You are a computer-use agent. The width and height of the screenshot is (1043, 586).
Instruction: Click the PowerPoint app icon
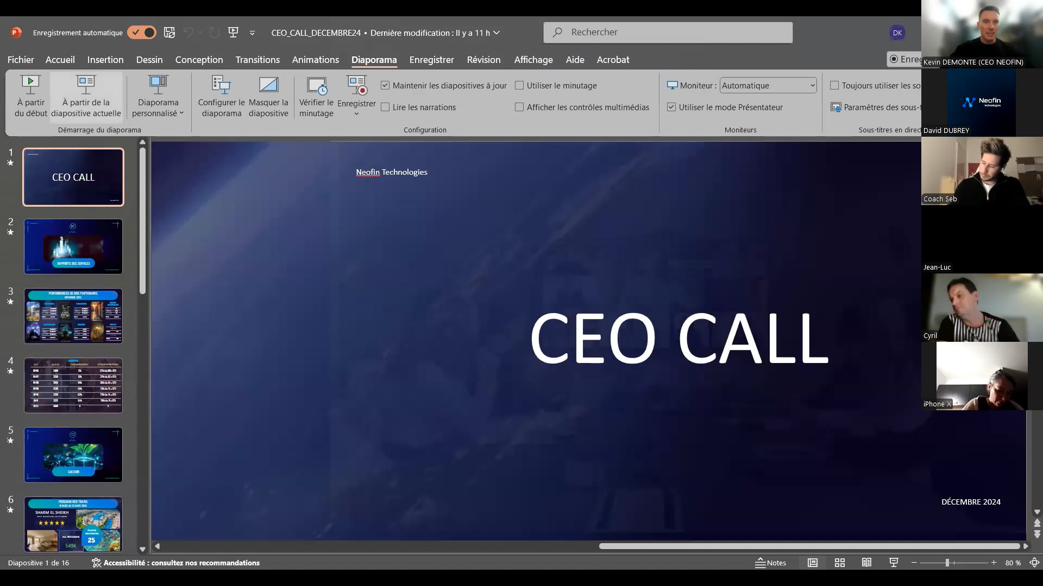click(x=16, y=33)
